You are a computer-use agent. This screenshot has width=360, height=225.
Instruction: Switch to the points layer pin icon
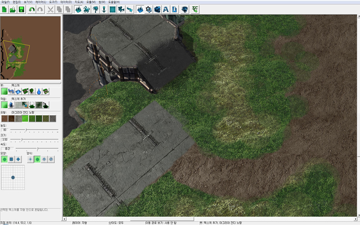104,9
